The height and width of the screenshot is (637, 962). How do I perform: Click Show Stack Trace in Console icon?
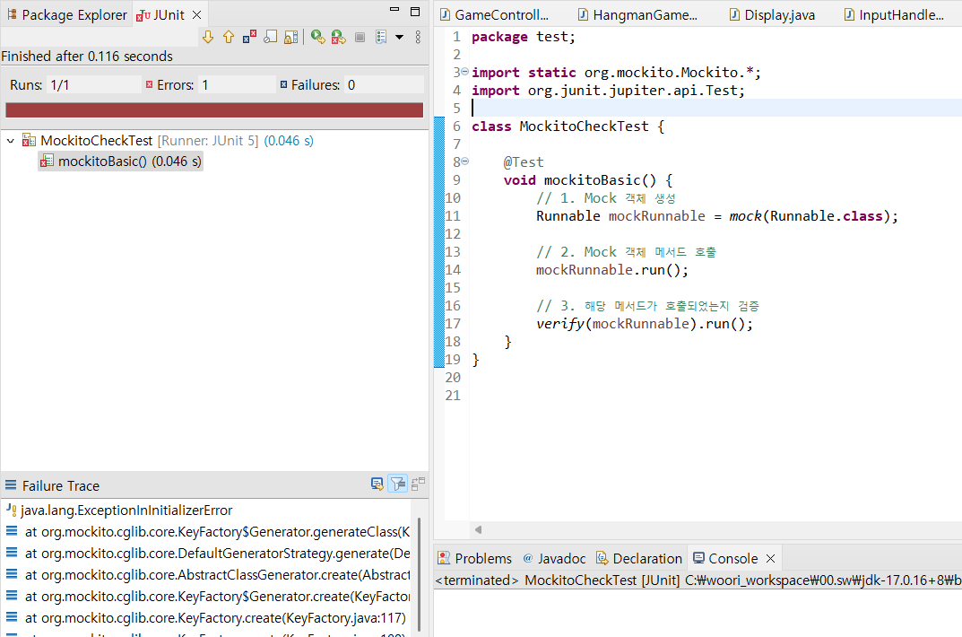click(377, 484)
